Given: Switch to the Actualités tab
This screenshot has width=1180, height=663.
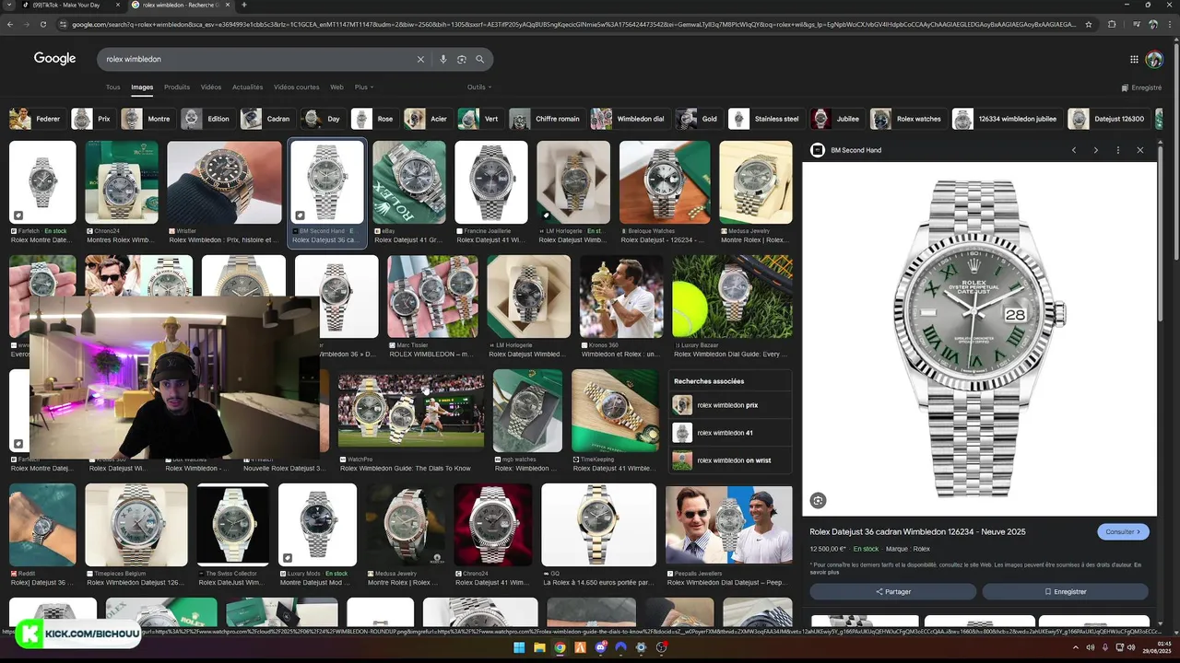Looking at the screenshot, I should click(x=247, y=87).
